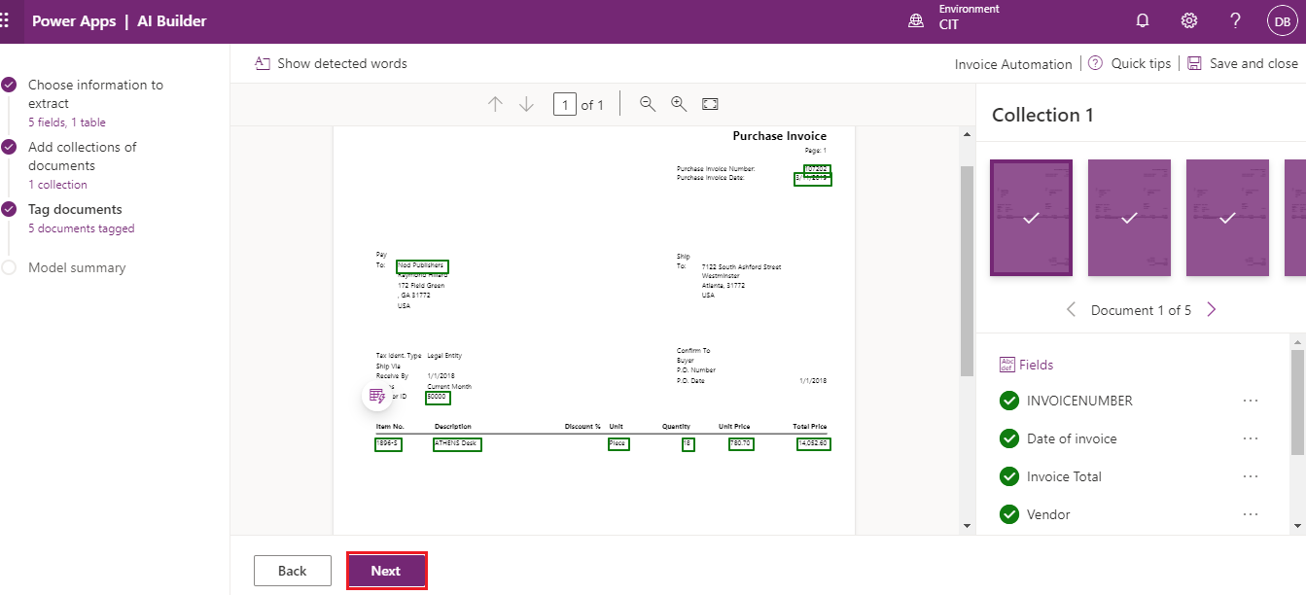This screenshot has width=1306, height=595.
Task: Open the help question mark icon
Action: 1235,20
